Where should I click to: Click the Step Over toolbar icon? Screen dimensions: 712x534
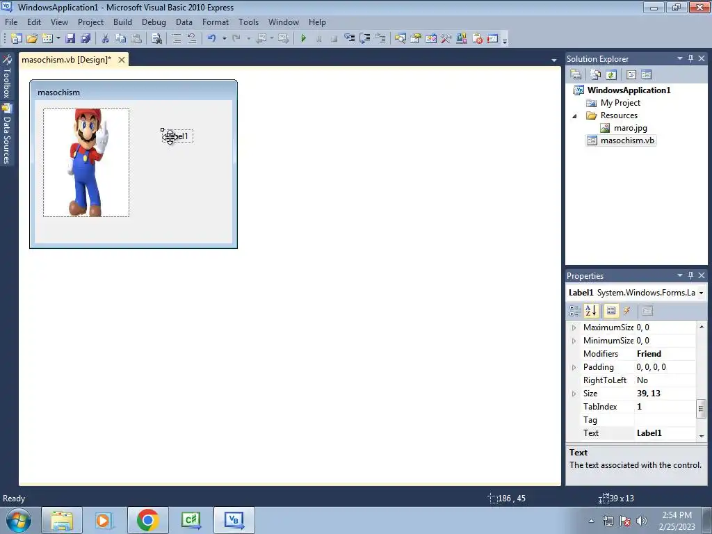[364, 39]
